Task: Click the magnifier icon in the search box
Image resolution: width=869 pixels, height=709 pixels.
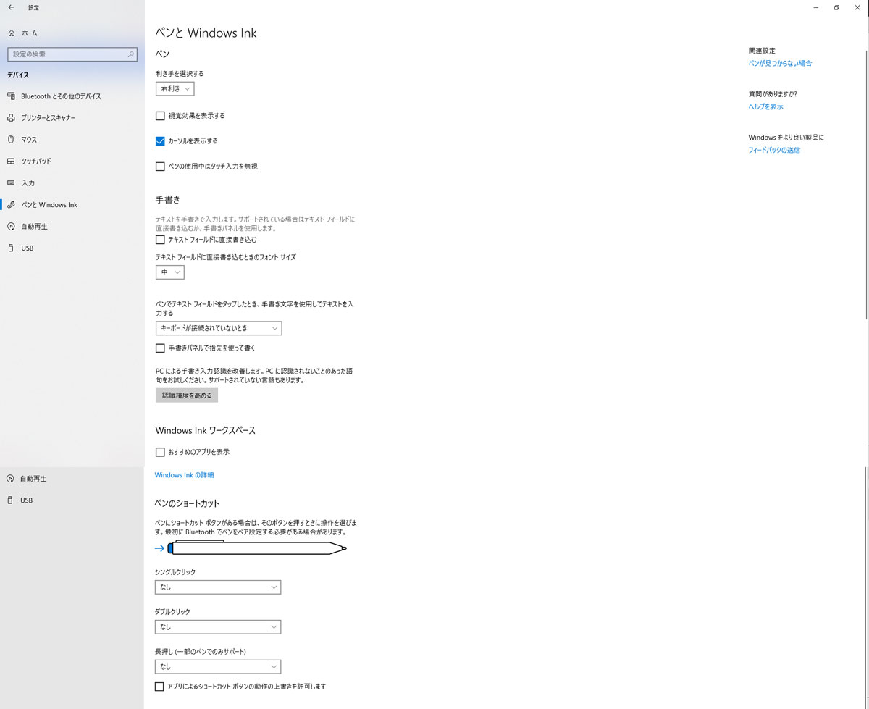Action: 131,54
